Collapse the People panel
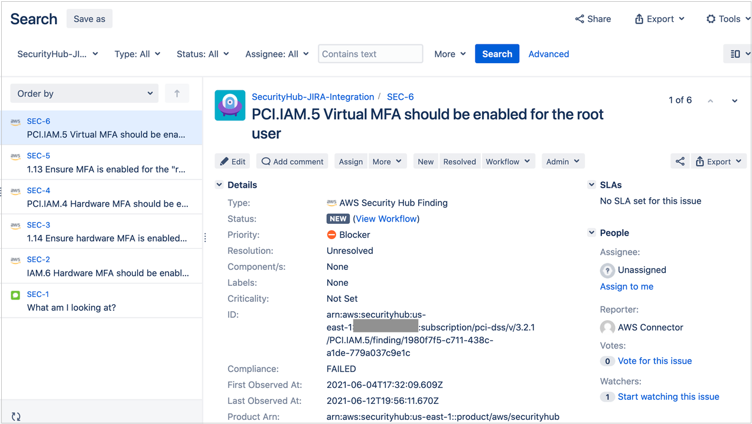 coord(591,232)
